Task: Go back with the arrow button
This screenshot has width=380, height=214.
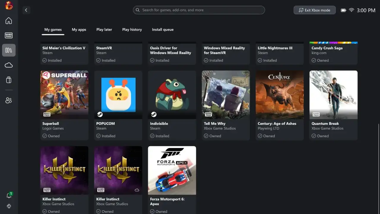Action: pyautogui.click(x=26, y=10)
